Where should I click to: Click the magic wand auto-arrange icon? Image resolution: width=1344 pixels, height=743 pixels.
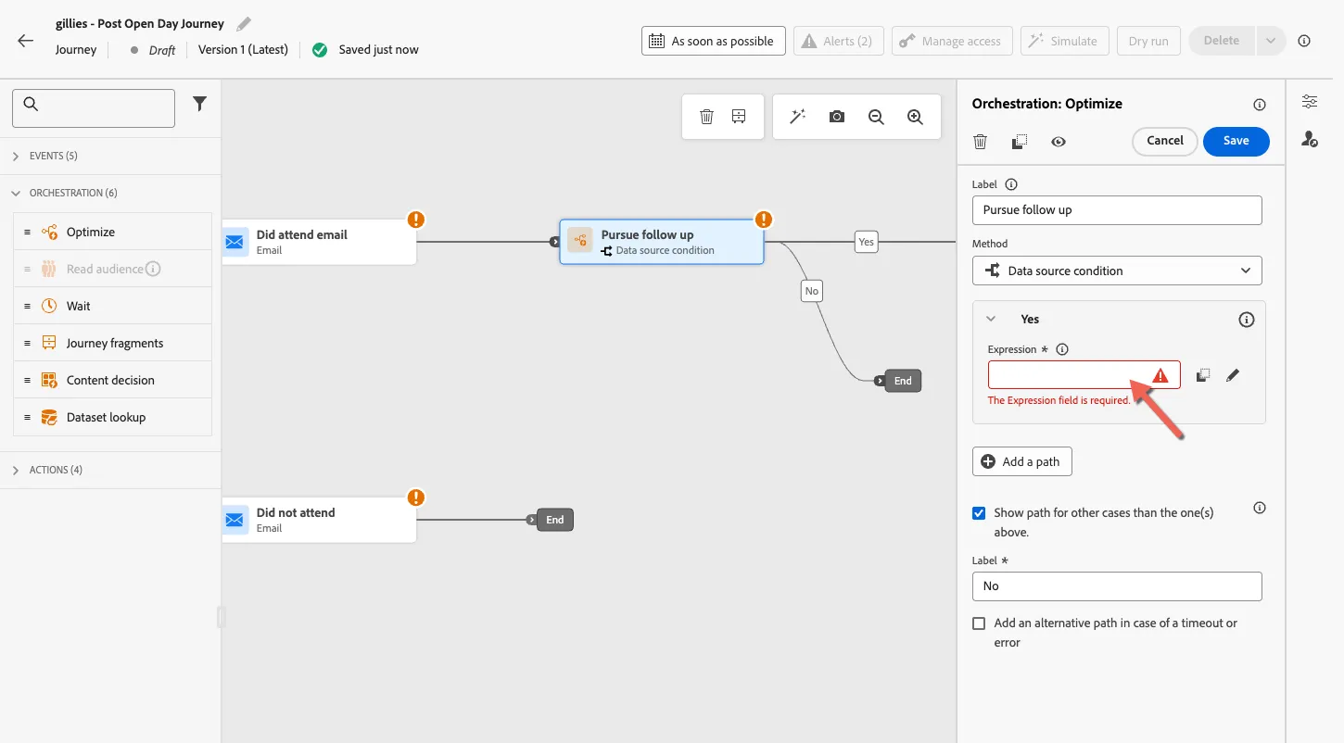797,117
